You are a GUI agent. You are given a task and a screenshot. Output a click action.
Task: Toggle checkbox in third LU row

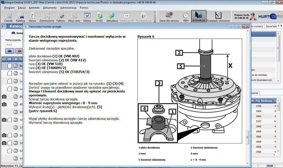(10, 81)
